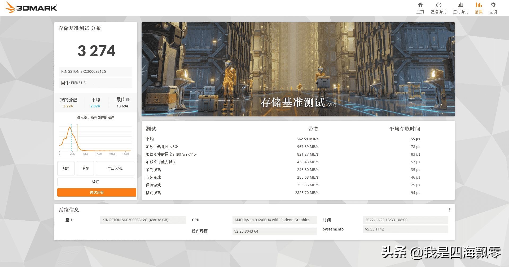Select the 固件: EIFK31.6 field
509x267 pixels.
[x=96, y=83]
